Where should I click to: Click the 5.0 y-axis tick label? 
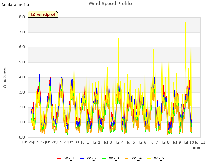click(22, 62)
